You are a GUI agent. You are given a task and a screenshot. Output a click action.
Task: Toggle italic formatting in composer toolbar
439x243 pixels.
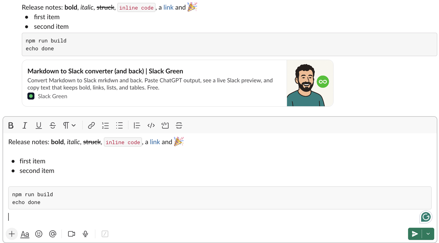coord(24,125)
